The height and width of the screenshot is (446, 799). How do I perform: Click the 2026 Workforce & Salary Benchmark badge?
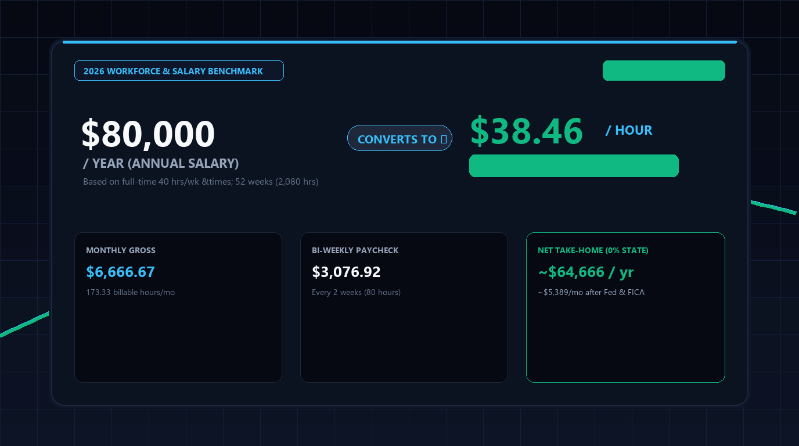coord(179,71)
